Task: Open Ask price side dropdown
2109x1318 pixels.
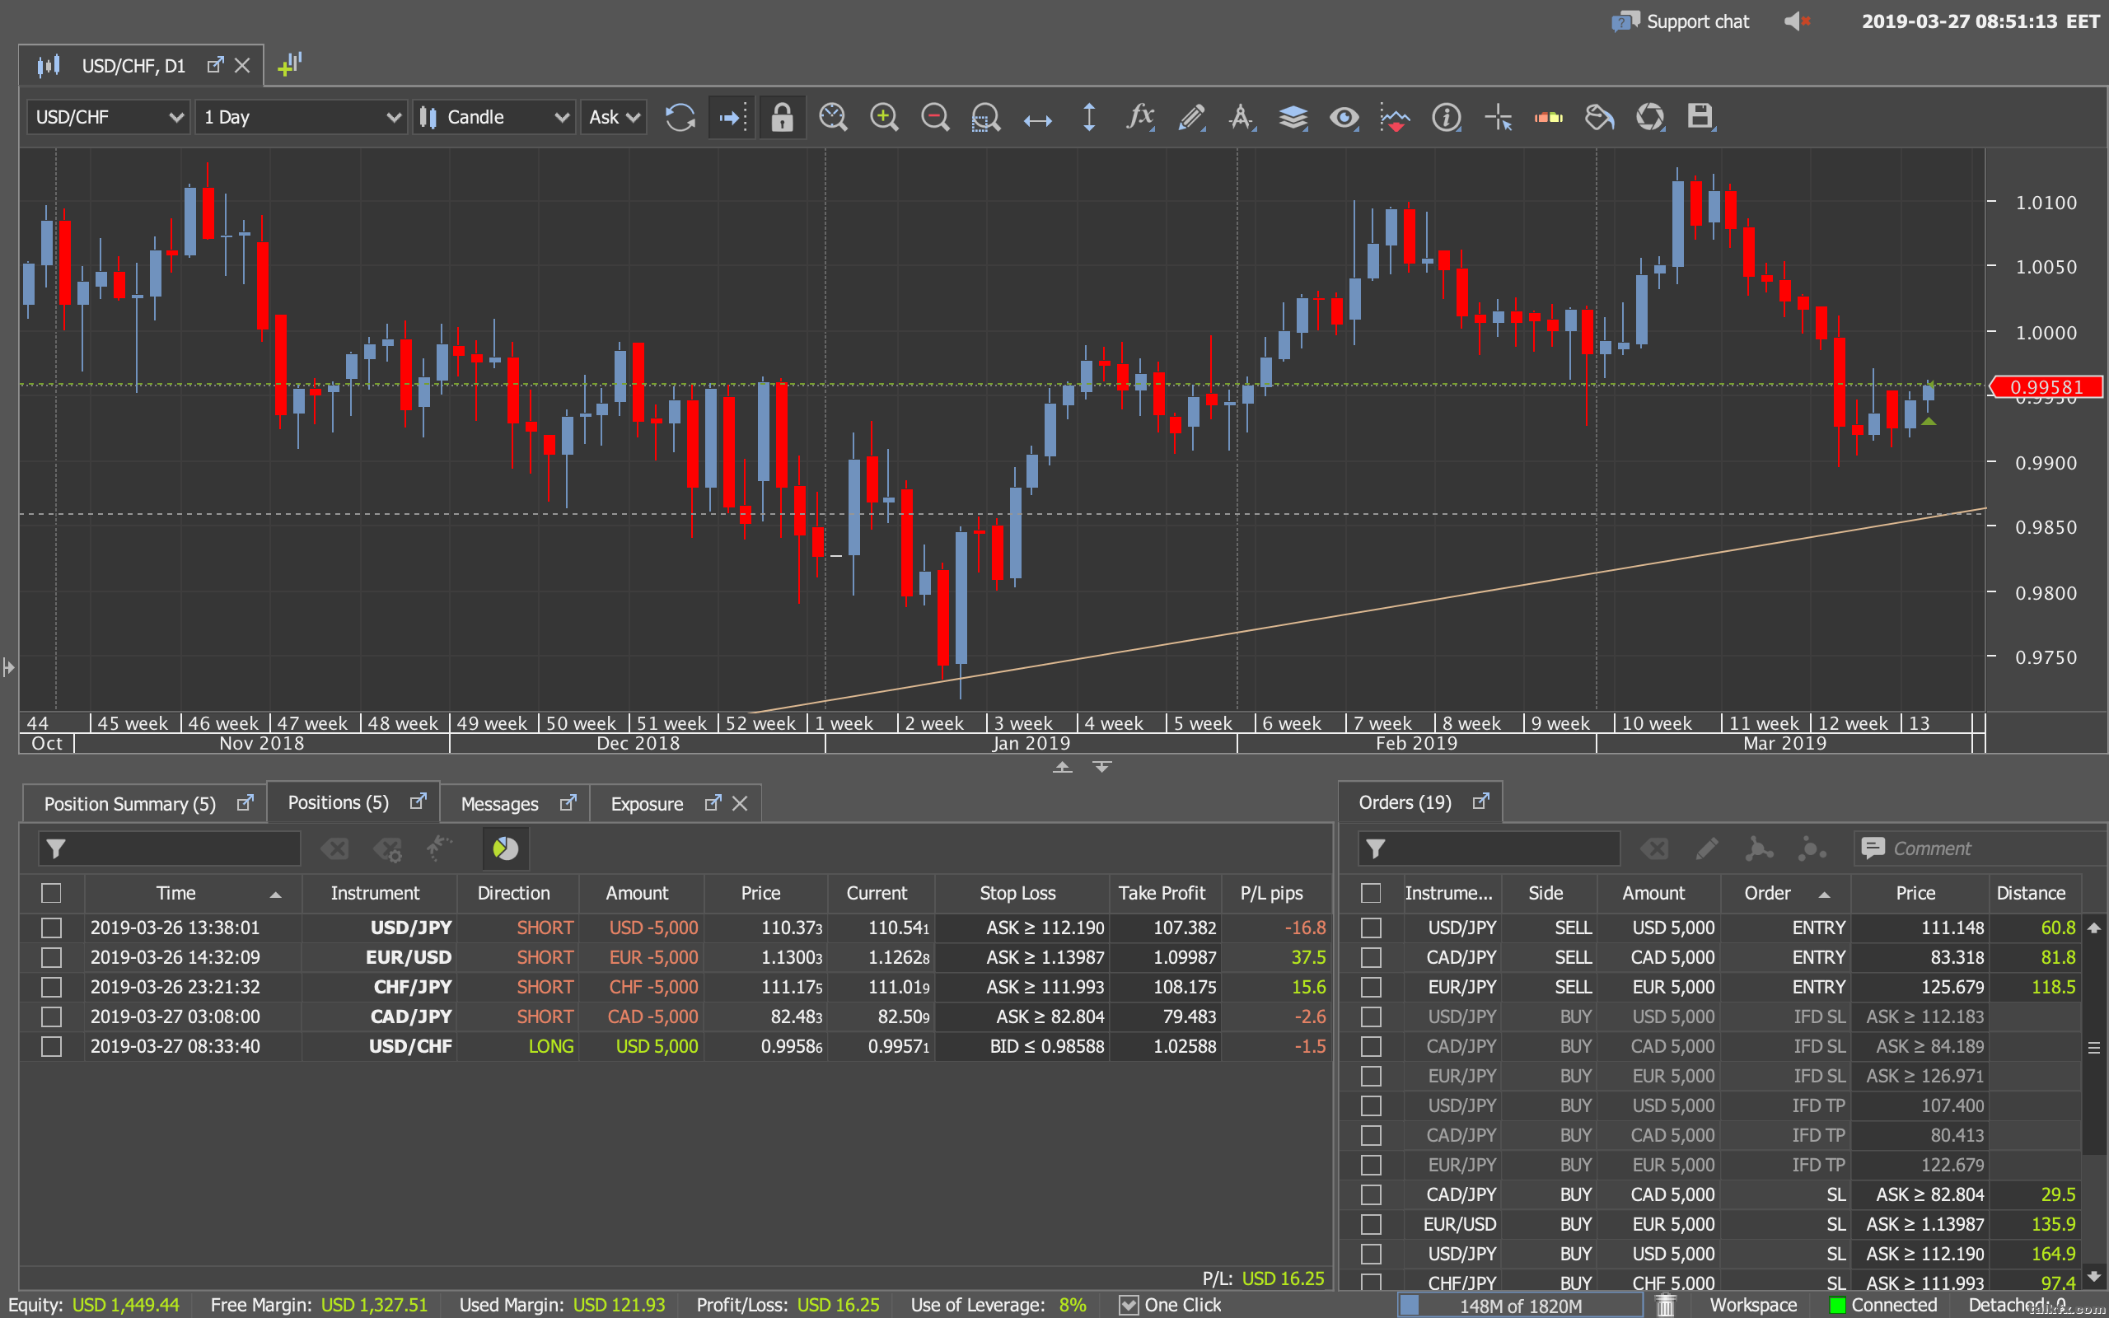Action: [x=615, y=117]
